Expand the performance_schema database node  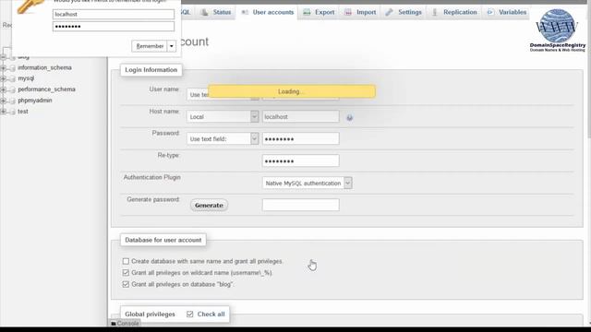4,89
